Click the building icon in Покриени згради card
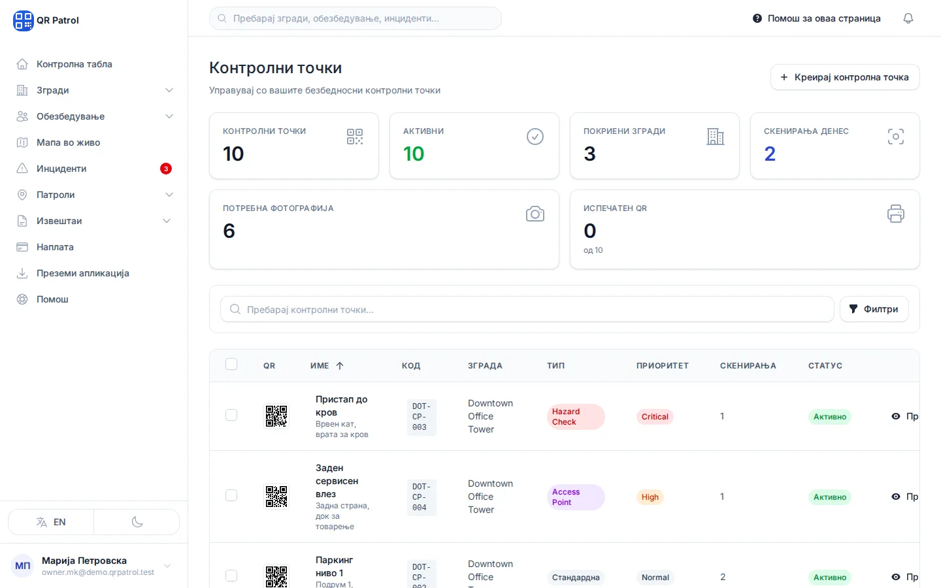Viewport: 941px width, 588px height. (x=716, y=137)
